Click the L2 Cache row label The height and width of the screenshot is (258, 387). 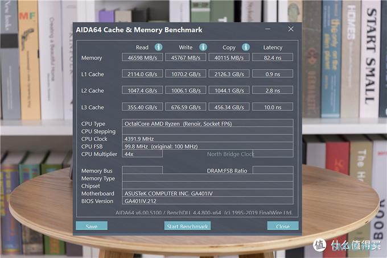(93, 91)
